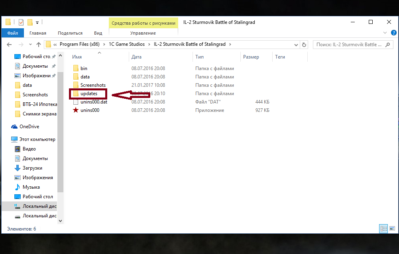
Task: Sort by the Размер column header
Action: pyautogui.click(x=251, y=57)
